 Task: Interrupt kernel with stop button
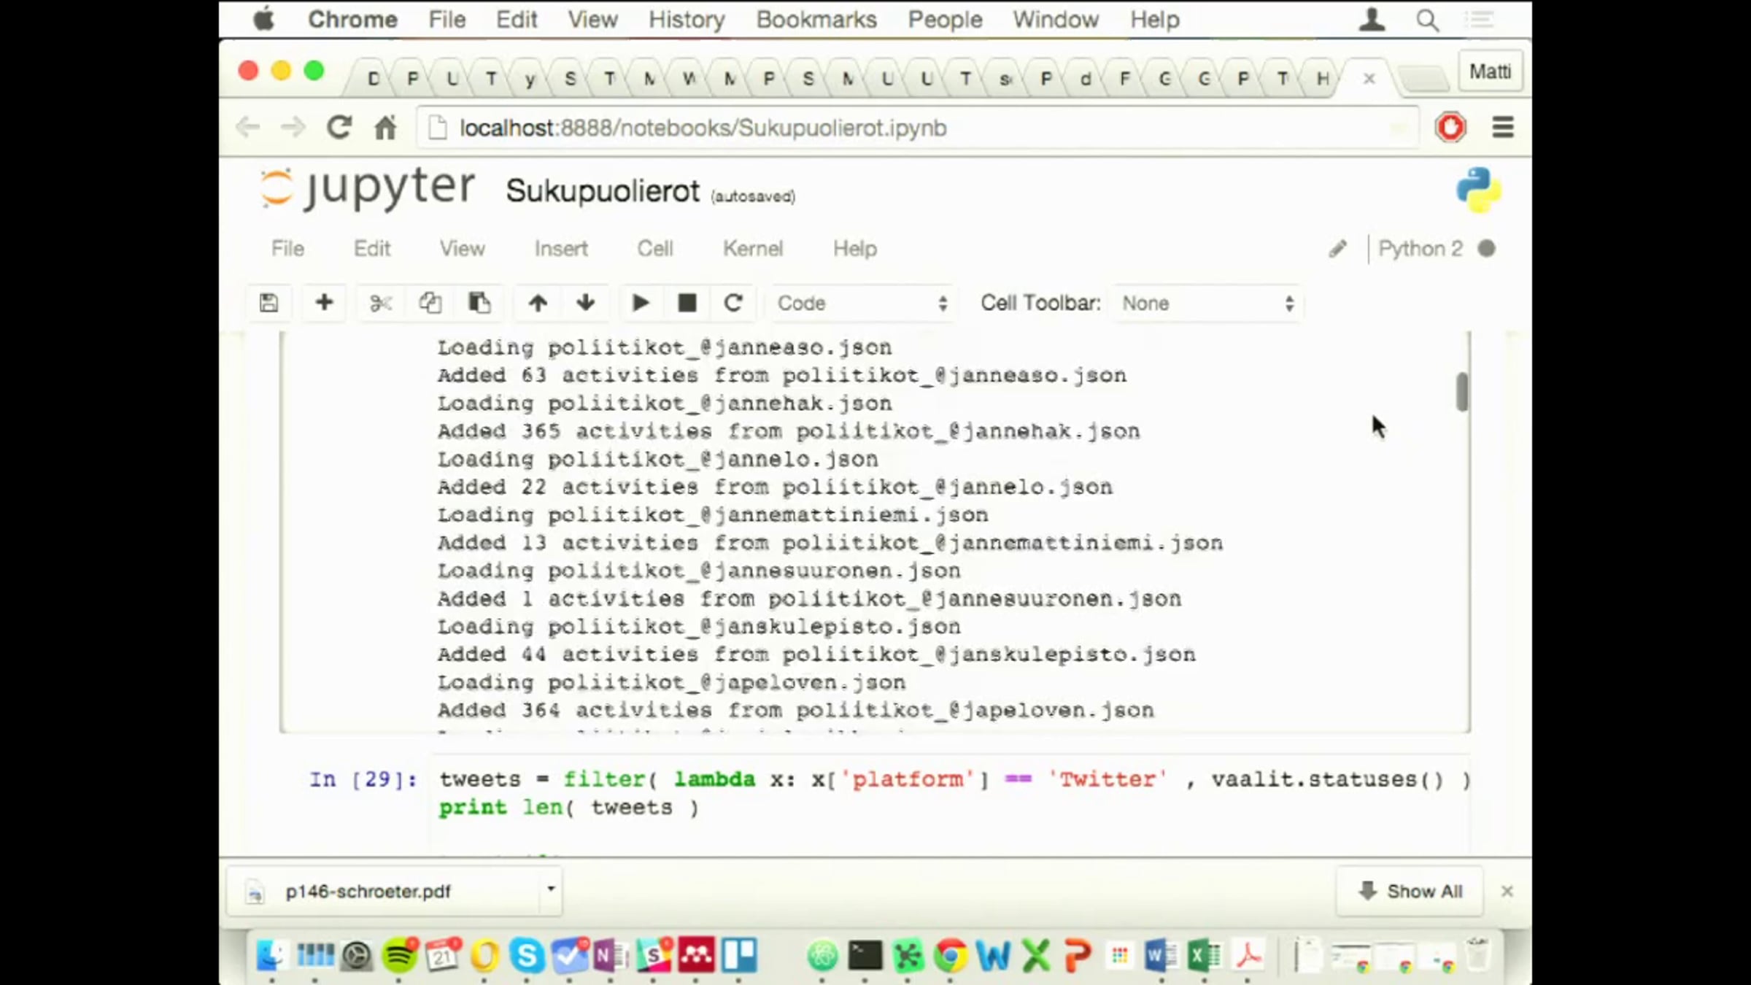687,303
